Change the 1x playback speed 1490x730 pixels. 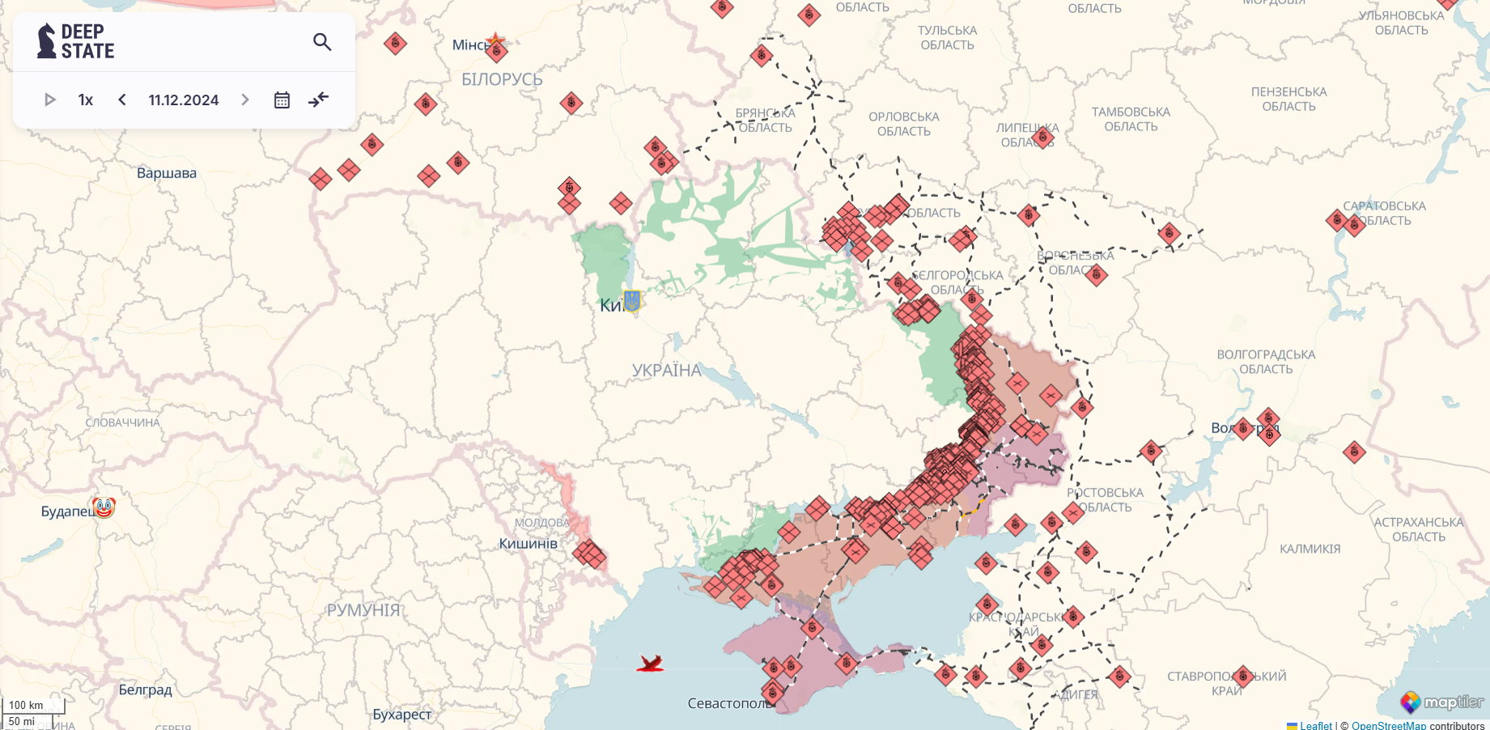86,100
